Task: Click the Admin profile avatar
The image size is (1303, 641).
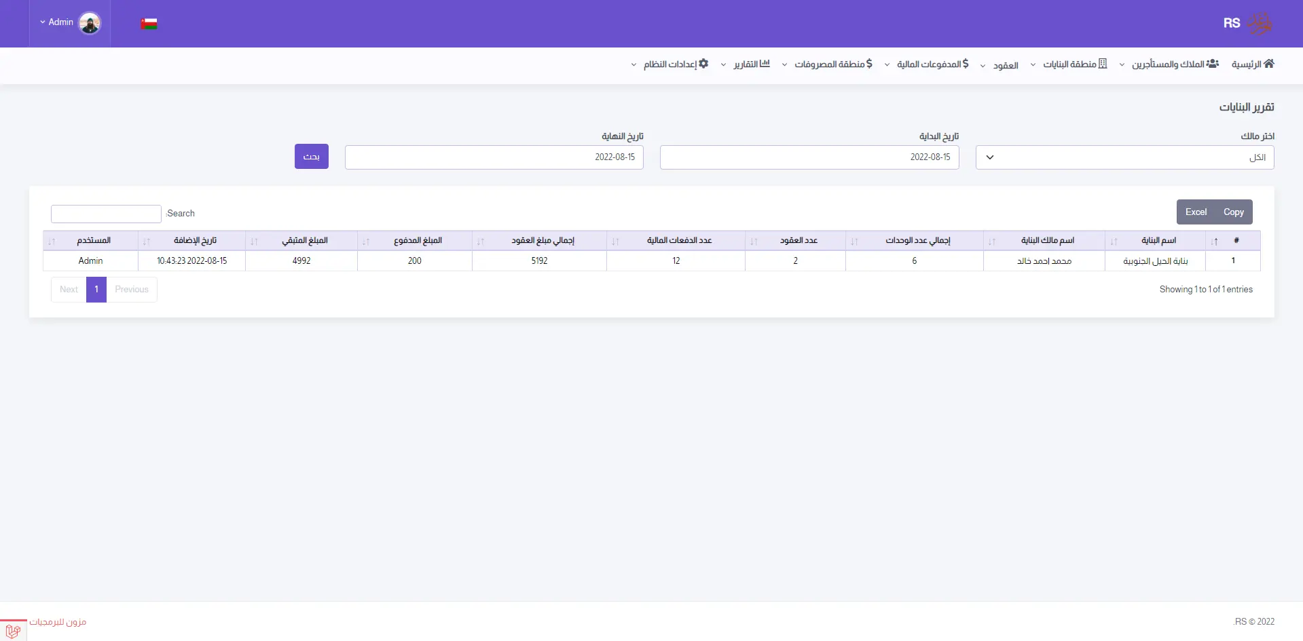Action: [90, 23]
